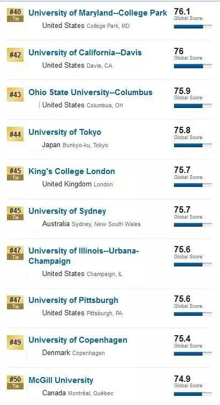220x405 pixels.
Task: Open Ohio State University--Columbus link
Action: pos(90,92)
